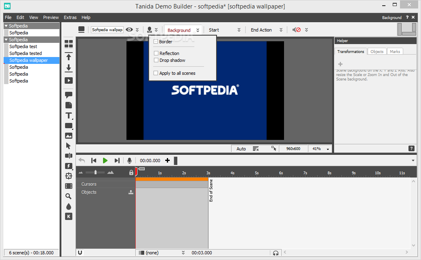
Task: Click the crosshair target tool icon
Action: tap(69, 176)
